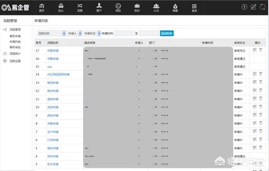The image size is (269, 171).
Task: Click the help question mark icon
Action: click(244, 7)
